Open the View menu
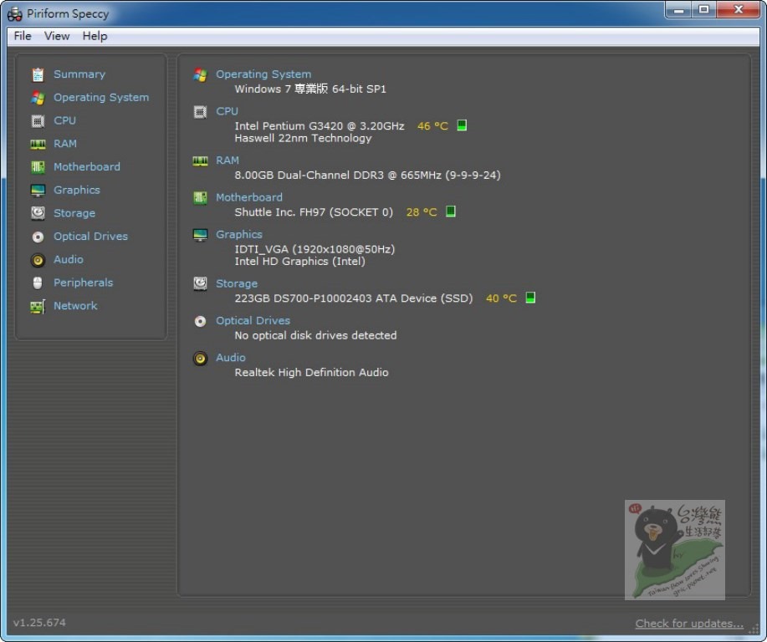Viewport: 767px width, 642px height. 57,36
